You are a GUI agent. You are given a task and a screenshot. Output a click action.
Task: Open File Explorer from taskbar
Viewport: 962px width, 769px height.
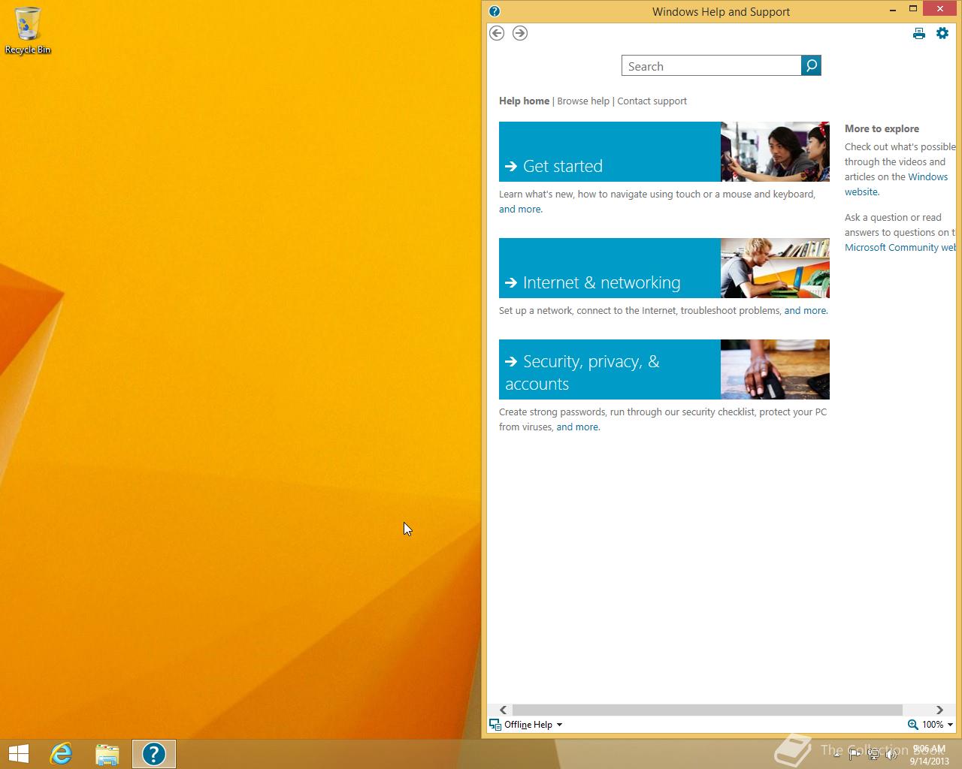coord(107,754)
